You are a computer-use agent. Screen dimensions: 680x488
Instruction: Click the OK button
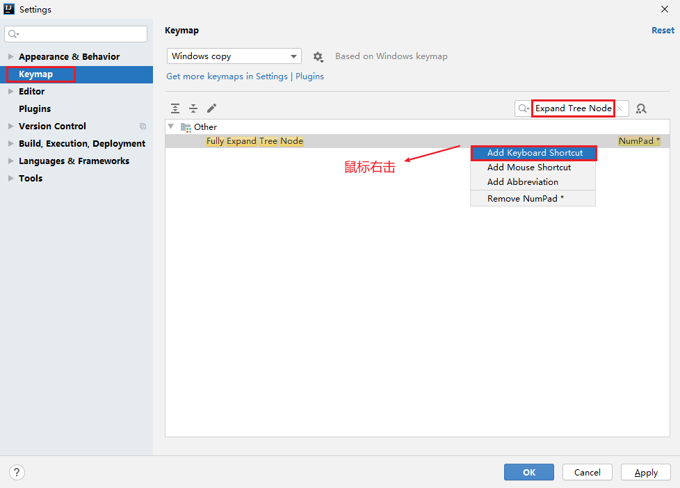click(x=528, y=472)
